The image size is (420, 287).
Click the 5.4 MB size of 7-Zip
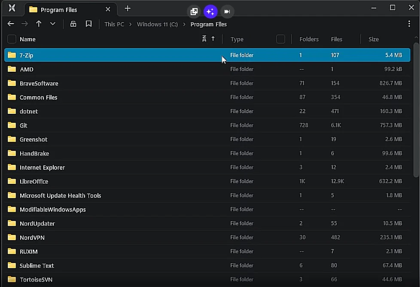coord(393,55)
